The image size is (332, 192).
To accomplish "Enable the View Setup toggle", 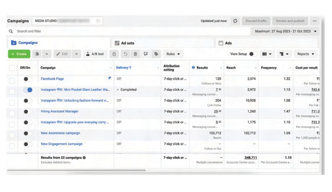I will point(253,54).
